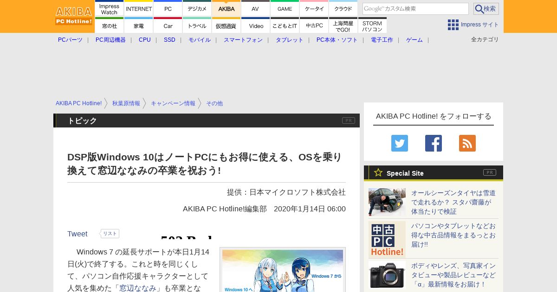Click the Special Site star icon
Viewport: 557px width, 292px height.
click(378, 172)
